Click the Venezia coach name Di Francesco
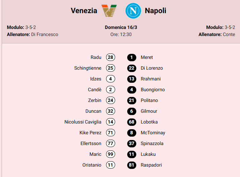Image resolution: width=240 pixels, height=177 pixels. pos(45,34)
